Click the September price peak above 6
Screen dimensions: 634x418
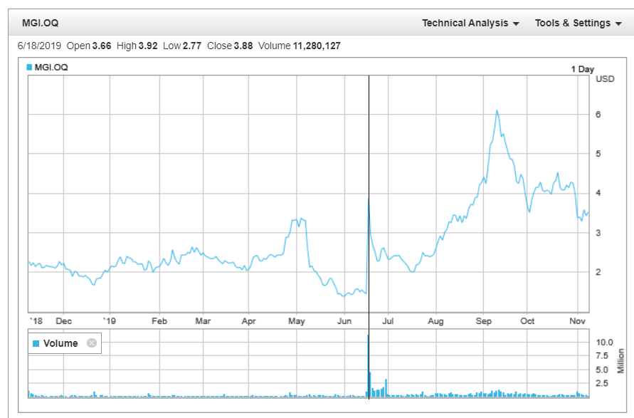coord(497,111)
